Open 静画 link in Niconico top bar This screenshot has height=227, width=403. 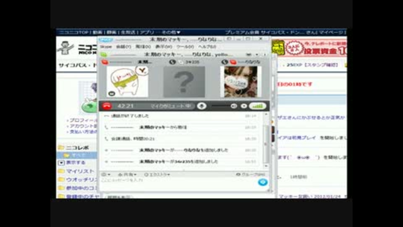[x=111, y=32]
